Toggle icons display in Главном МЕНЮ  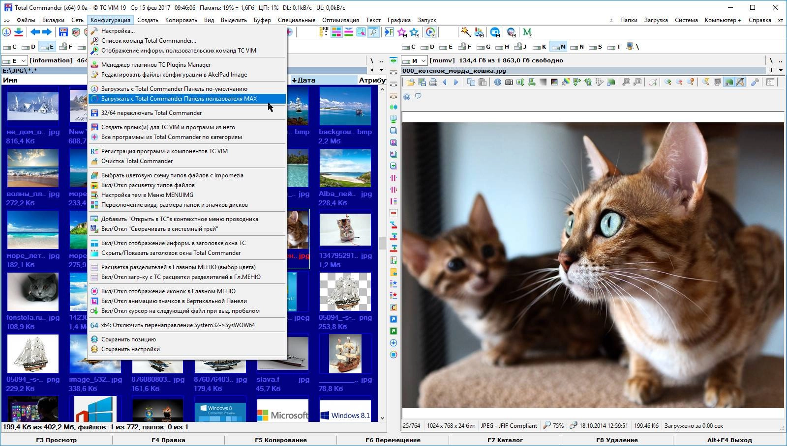168,291
